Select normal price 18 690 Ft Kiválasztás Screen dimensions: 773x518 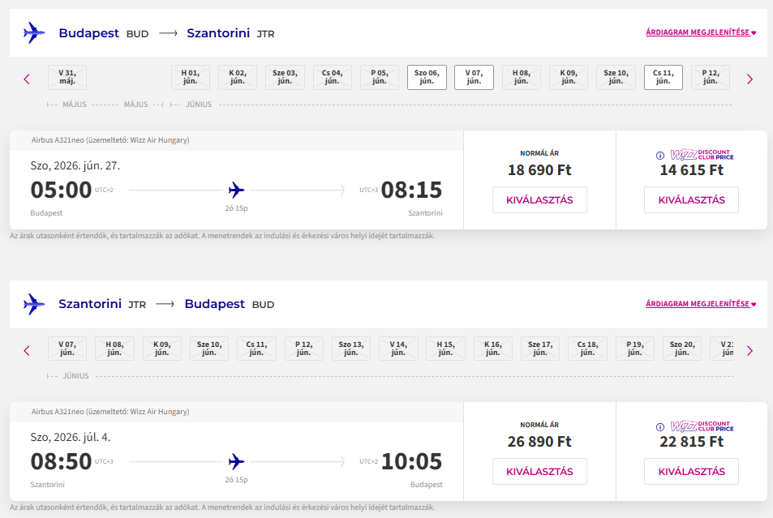pyautogui.click(x=539, y=199)
